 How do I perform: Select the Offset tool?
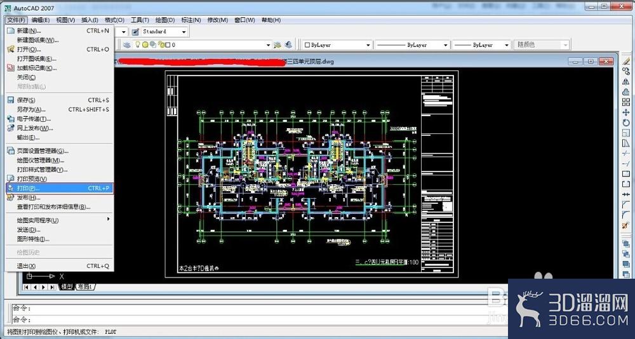(x=626, y=92)
